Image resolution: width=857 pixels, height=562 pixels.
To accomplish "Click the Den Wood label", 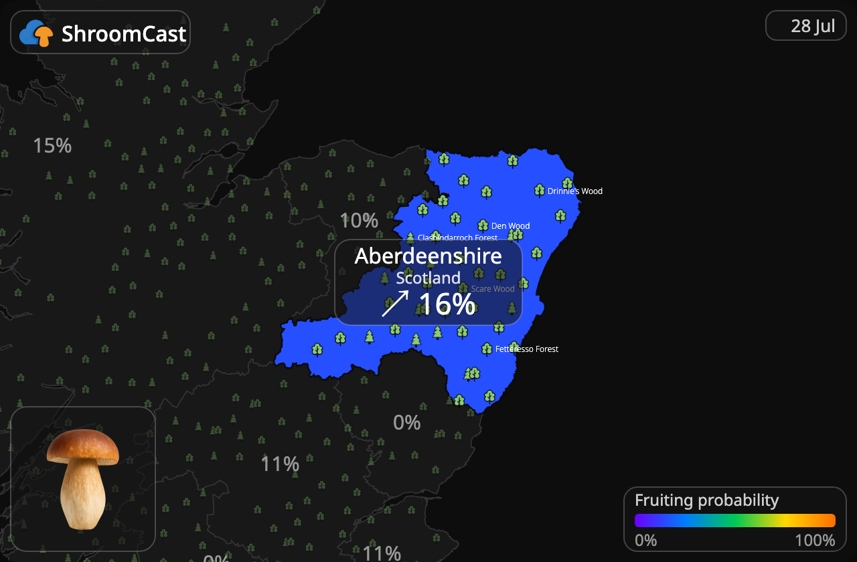I will (510, 226).
